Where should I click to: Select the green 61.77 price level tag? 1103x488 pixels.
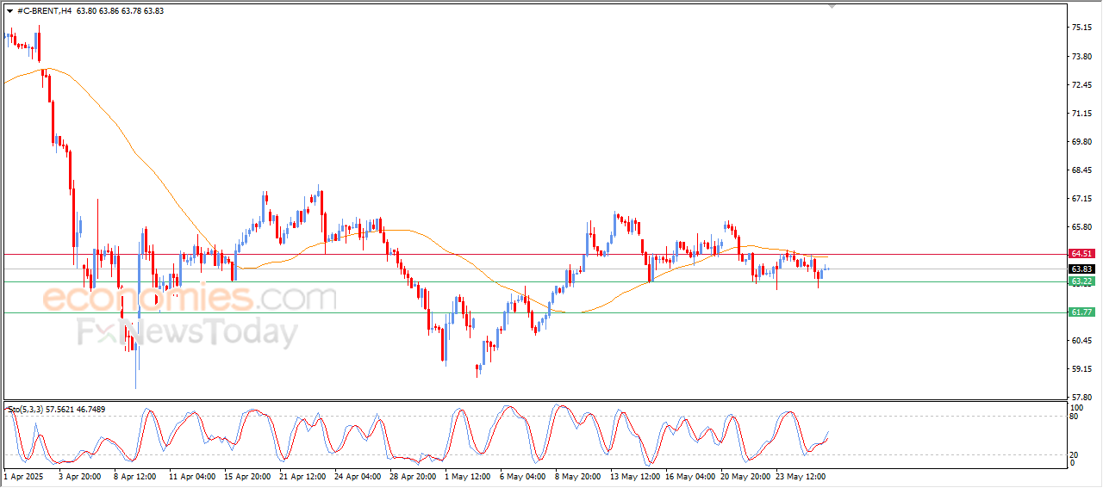click(1081, 312)
